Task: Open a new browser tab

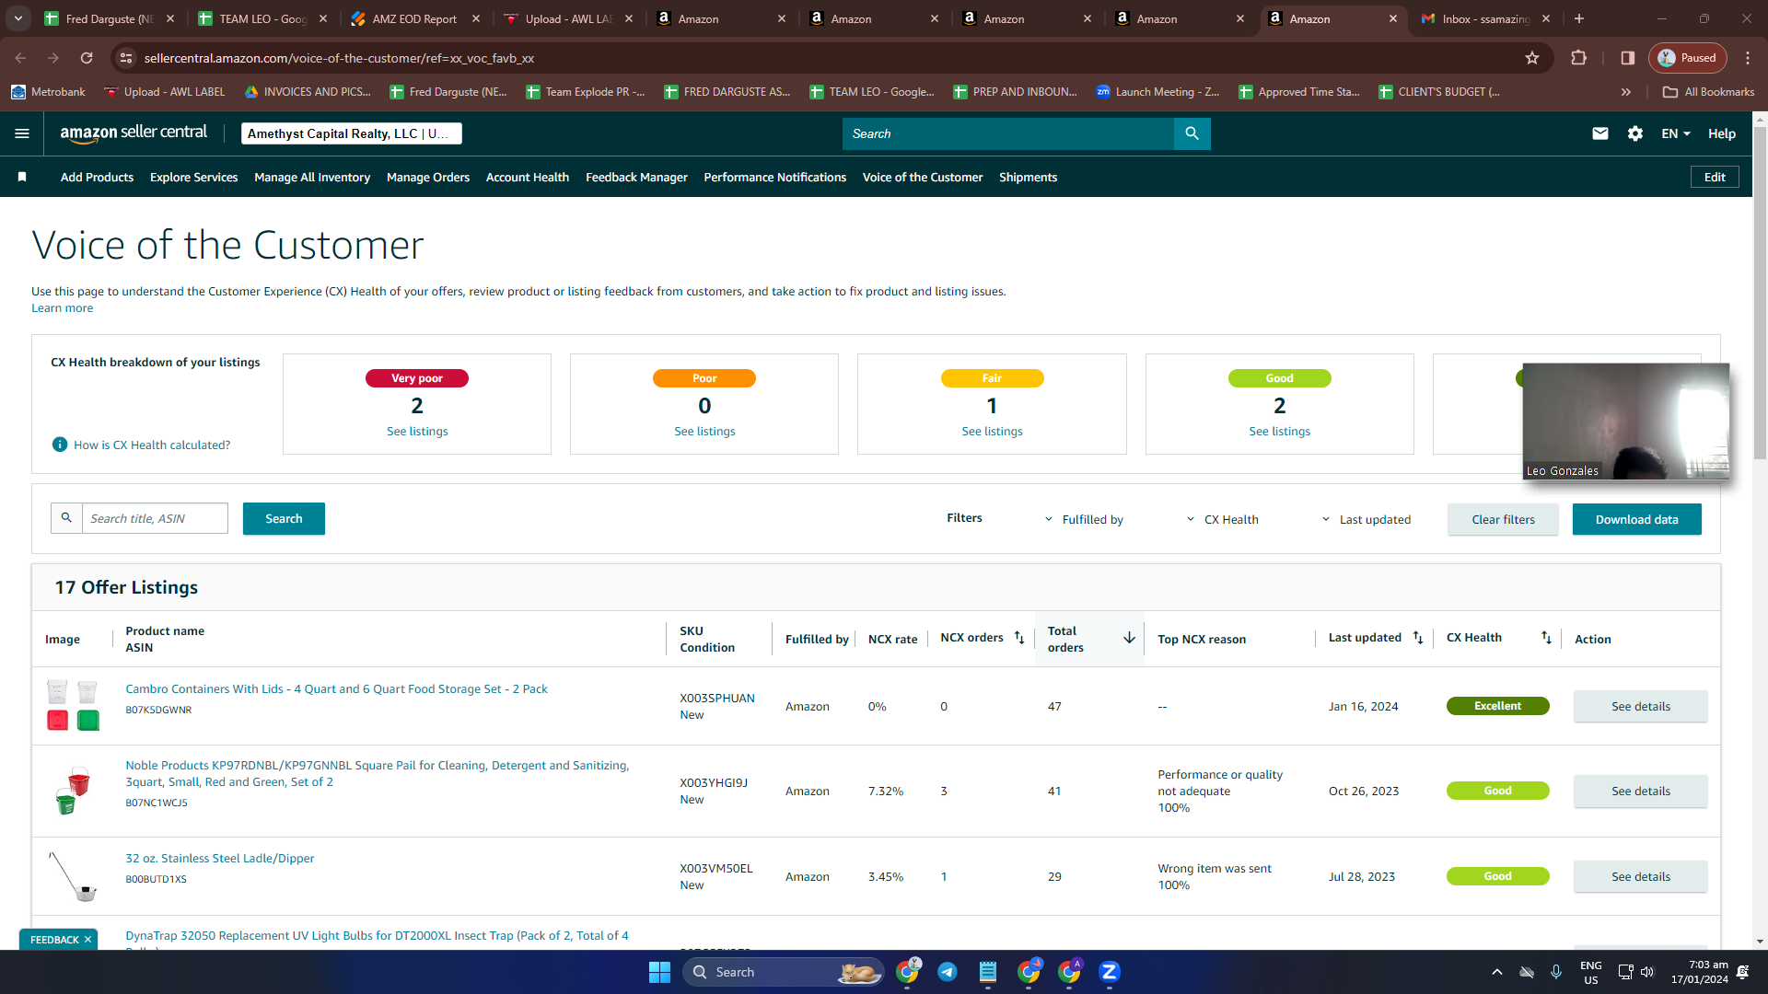Action: [1579, 18]
